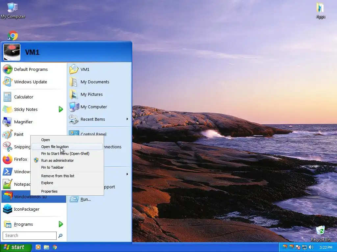Select Run as administrator
The image size is (337, 252).
click(67, 160)
